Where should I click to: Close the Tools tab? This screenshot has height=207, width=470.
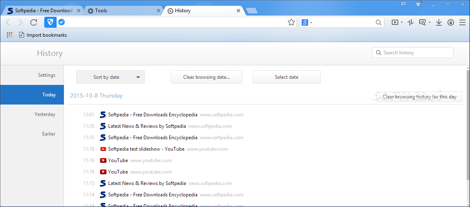[159, 11]
